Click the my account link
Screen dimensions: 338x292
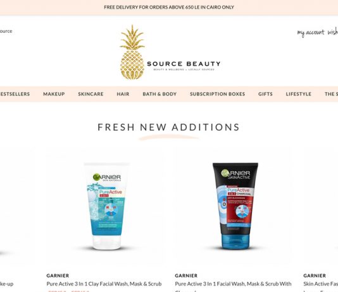click(311, 32)
